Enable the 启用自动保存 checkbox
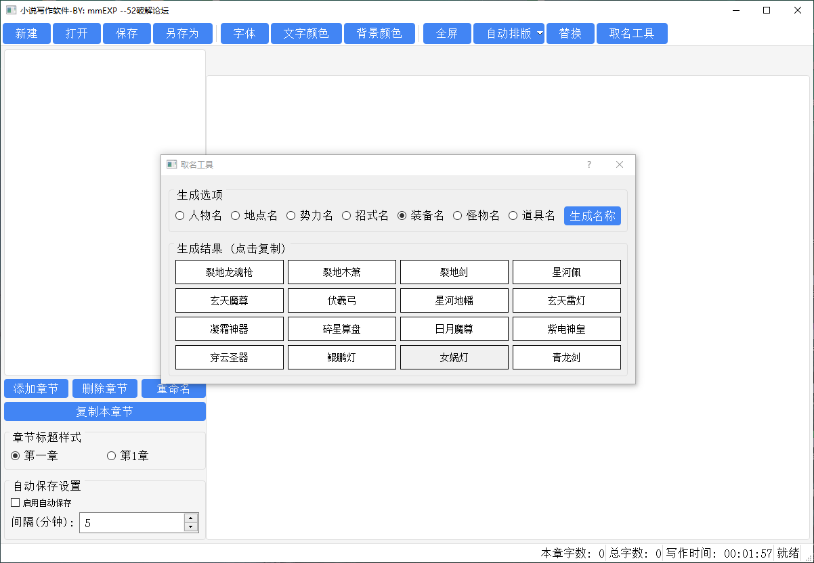The width and height of the screenshot is (814, 563). click(x=15, y=503)
